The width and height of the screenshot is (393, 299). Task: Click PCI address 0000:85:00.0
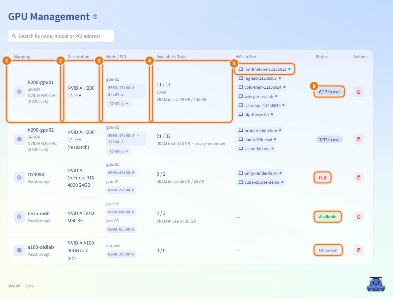pyautogui.click(x=121, y=229)
